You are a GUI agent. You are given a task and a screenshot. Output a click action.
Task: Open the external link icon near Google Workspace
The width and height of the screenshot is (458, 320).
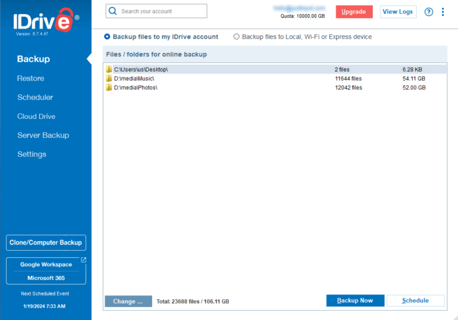tap(83, 259)
